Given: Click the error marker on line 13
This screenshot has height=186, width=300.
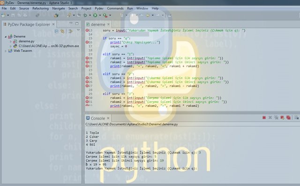Looking at the screenshot, I should pos(87,30).
